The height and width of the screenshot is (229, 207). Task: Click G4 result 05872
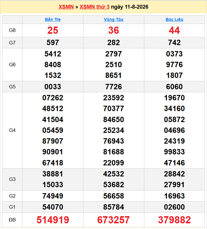(174, 119)
